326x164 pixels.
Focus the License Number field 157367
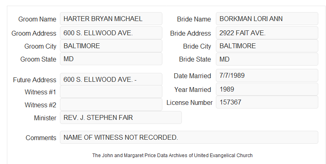pos(267,102)
